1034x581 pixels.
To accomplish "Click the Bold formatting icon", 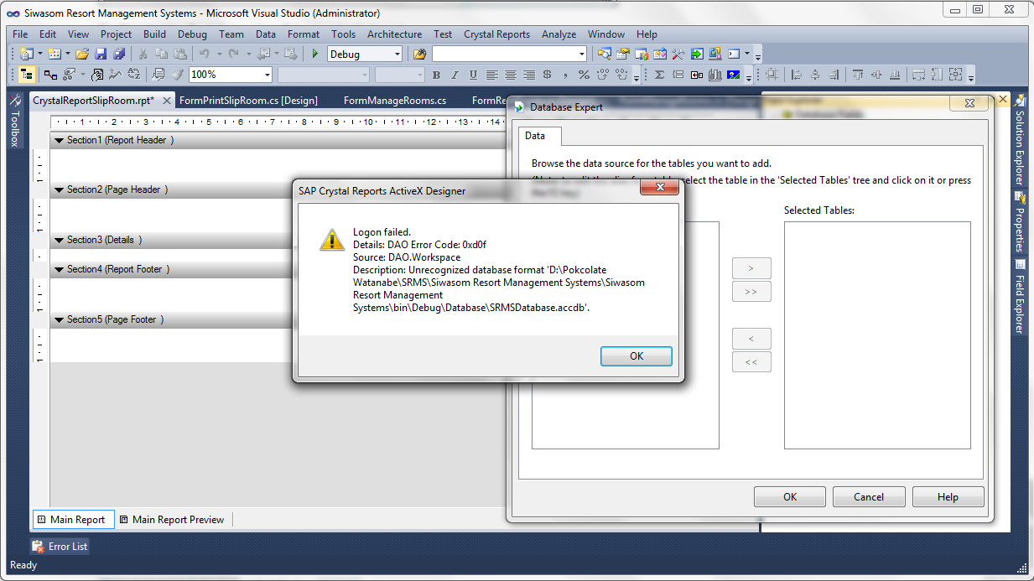I will pos(436,75).
